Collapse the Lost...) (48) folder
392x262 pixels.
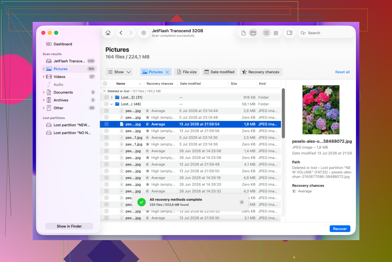pos(112,104)
